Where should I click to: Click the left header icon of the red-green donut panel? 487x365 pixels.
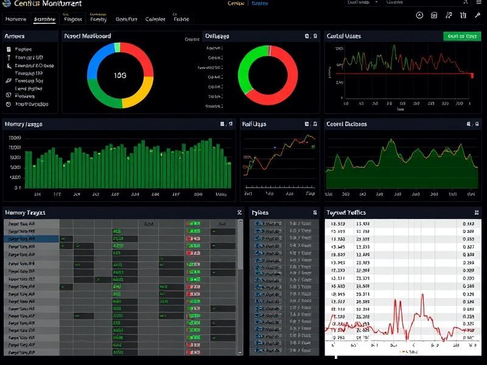(307, 36)
